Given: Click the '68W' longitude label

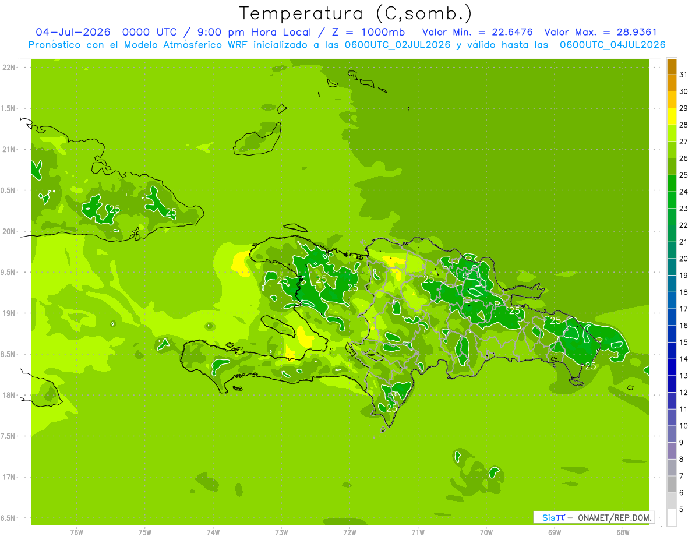Looking at the screenshot, I should [623, 532].
